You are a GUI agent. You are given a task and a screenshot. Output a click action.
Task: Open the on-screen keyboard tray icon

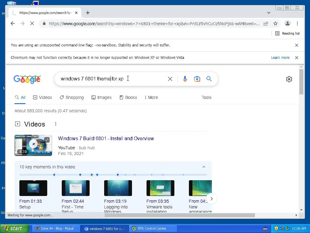(265, 229)
